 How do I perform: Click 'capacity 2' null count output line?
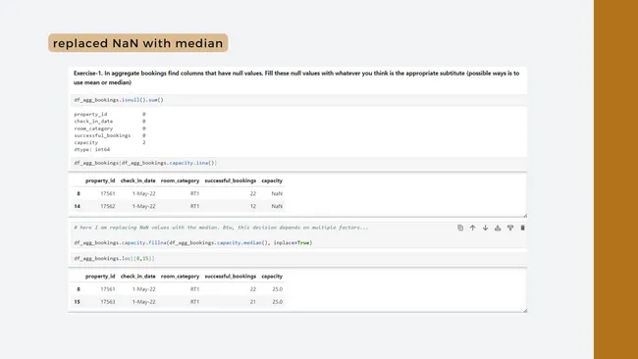(x=110, y=142)
